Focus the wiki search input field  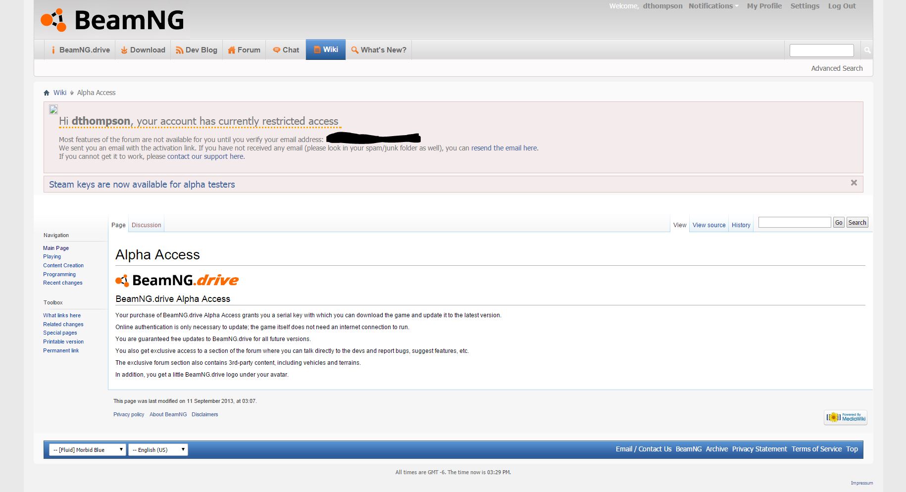795,222
